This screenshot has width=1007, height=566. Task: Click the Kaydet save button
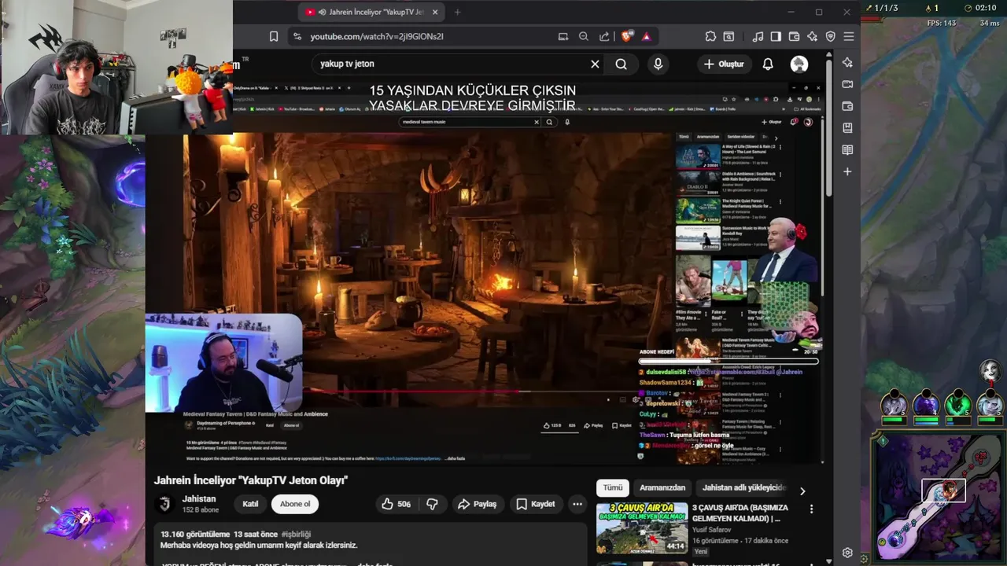tap(536, 504)
